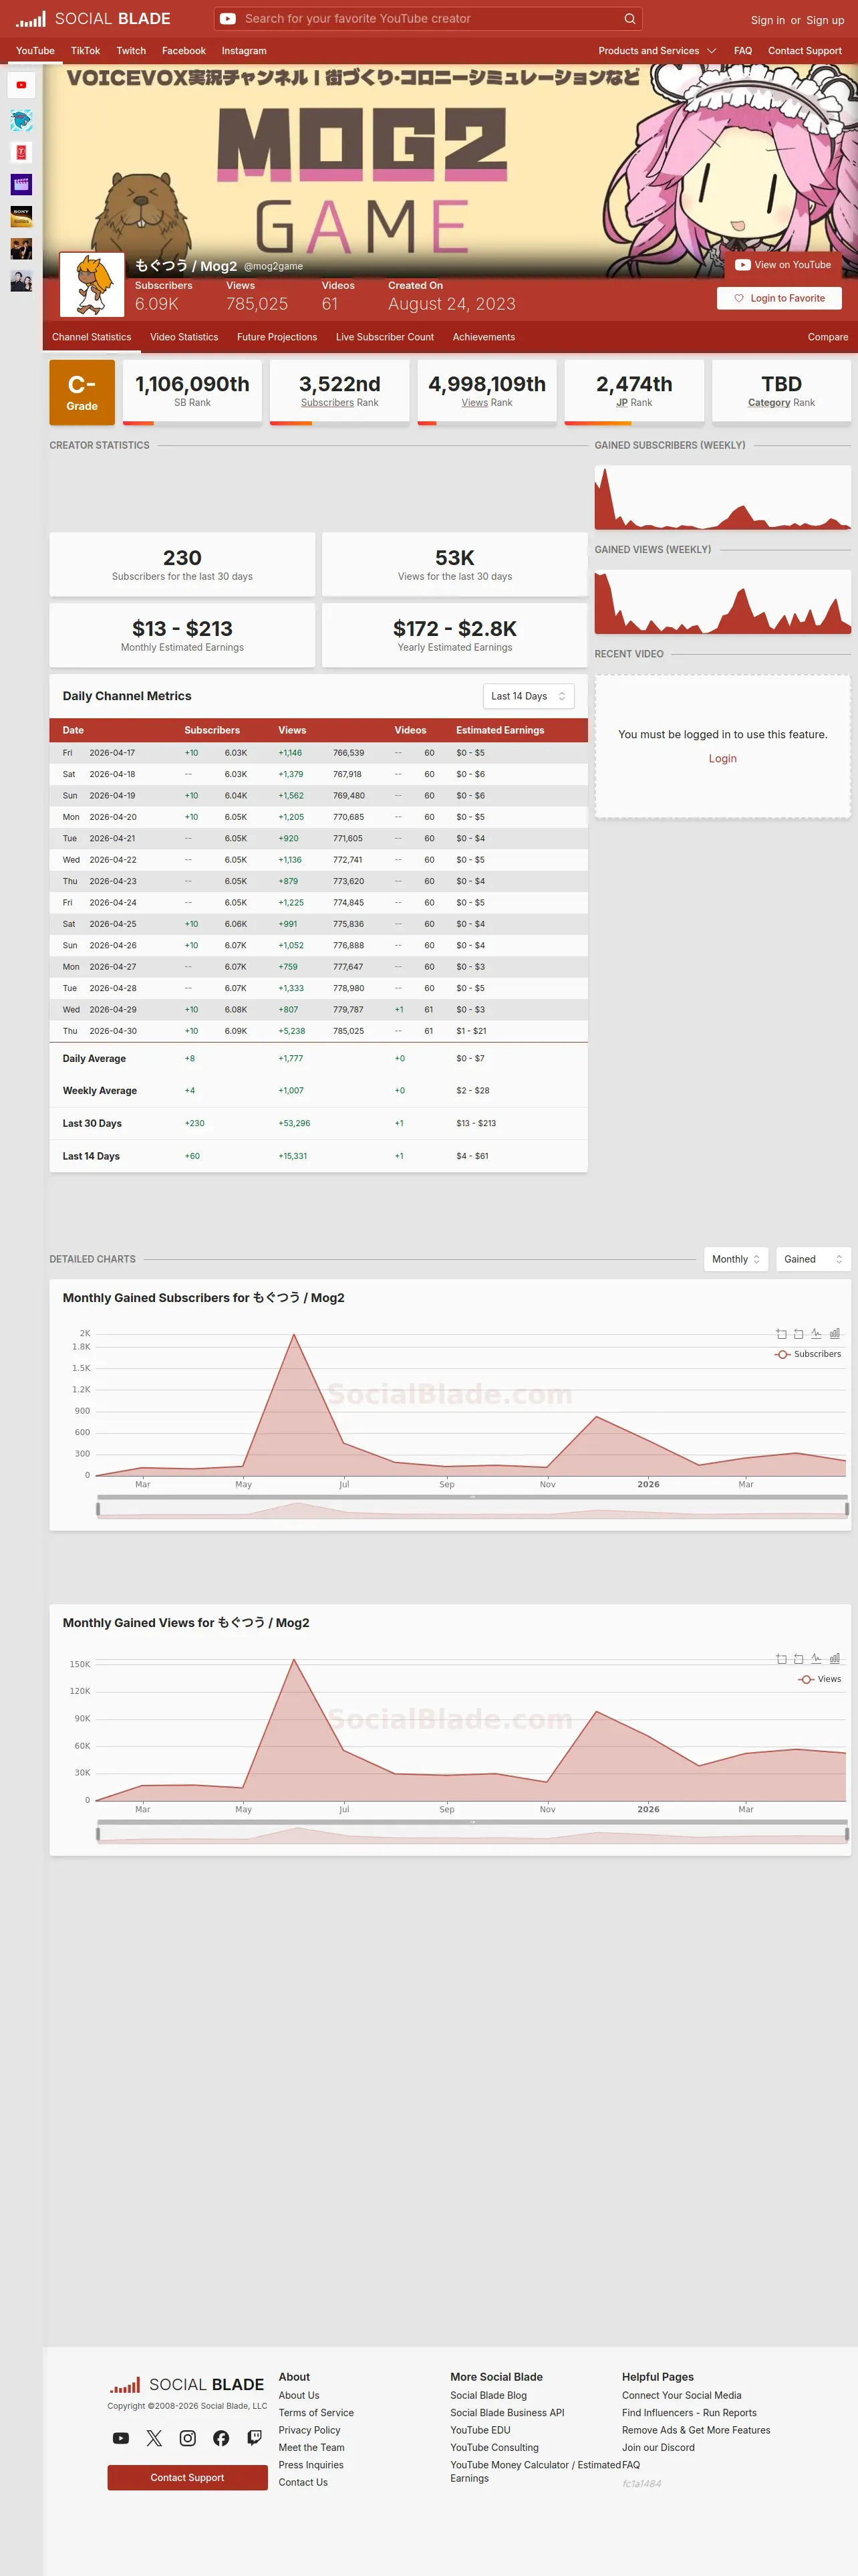858x2576 pixels.
Task: Select the YouTube platform tab
Action: coord(35,51)
